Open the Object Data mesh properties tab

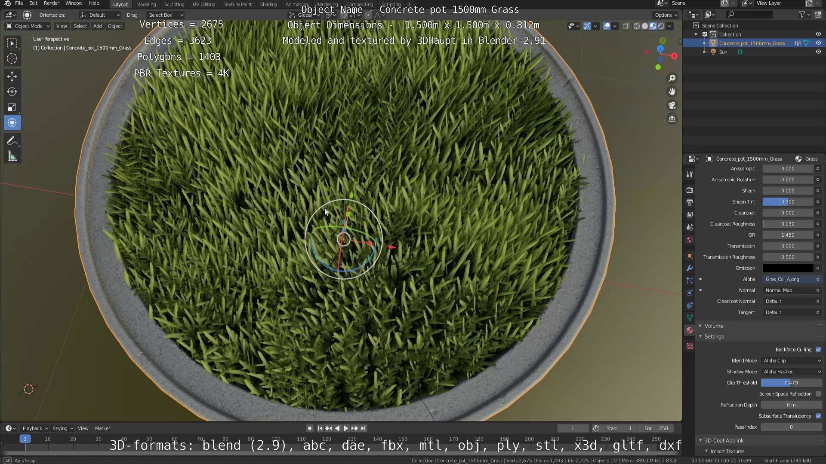[x=690, y=318]
